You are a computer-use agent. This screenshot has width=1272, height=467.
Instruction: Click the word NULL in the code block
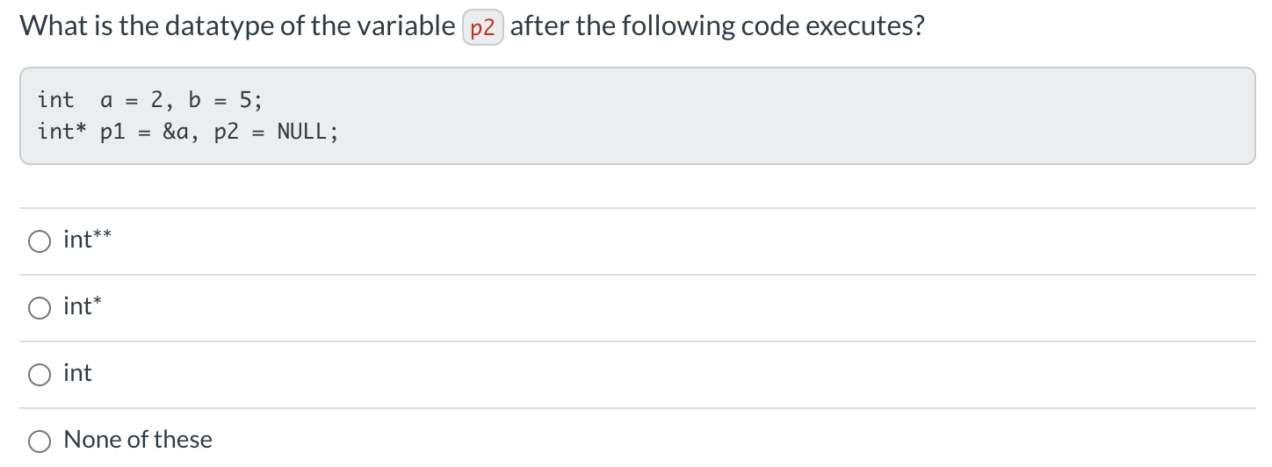pos(303,133)
